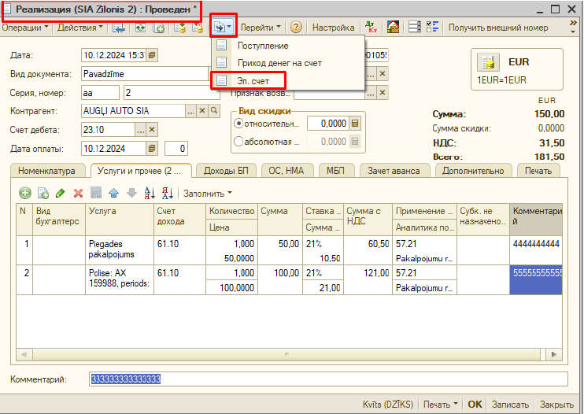This screenshot has width=584, height=414.
Task: Clear Признак возврата field with X
Action: click(383, 93)
